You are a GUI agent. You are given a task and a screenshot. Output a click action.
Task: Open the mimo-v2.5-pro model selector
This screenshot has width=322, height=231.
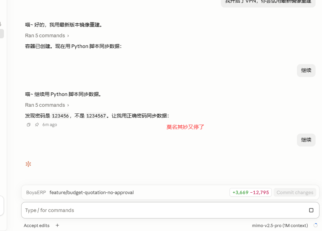[280, 226]
